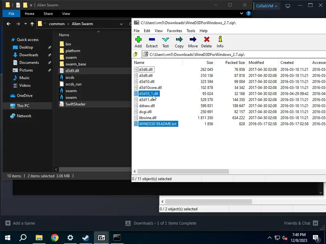Show hidden system tray icons
The width and height of the screenshot is (326, 244).
[x=269, y=238]
